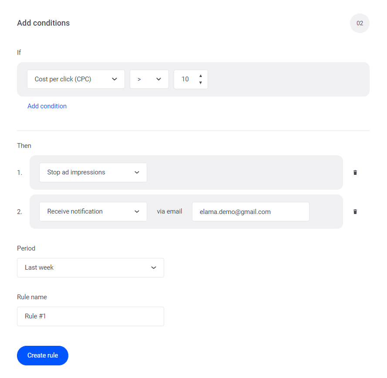This screenshot has height=378, width=387.
Task: Click the chevron beside Cost per click
Action: [x=114, y=79]
